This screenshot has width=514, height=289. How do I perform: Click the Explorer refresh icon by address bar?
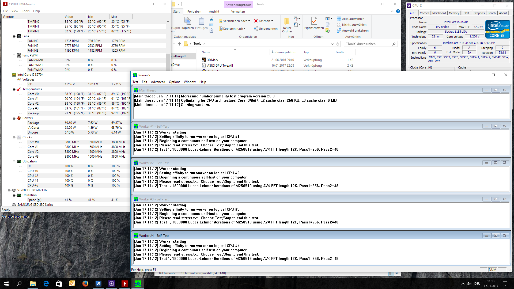point(338,44)
